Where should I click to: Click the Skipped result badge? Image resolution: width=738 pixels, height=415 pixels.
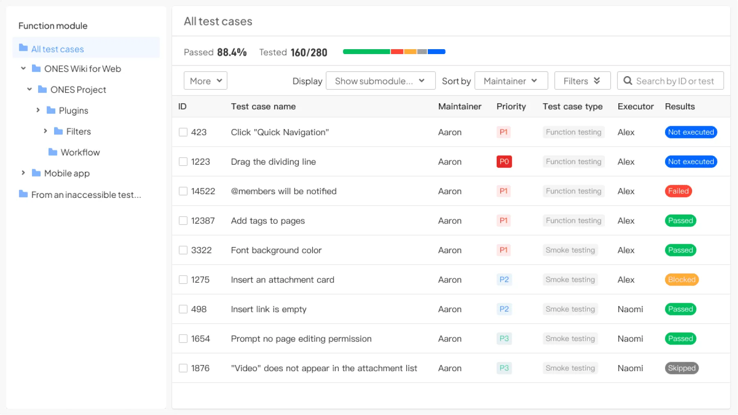coord(681,368)
